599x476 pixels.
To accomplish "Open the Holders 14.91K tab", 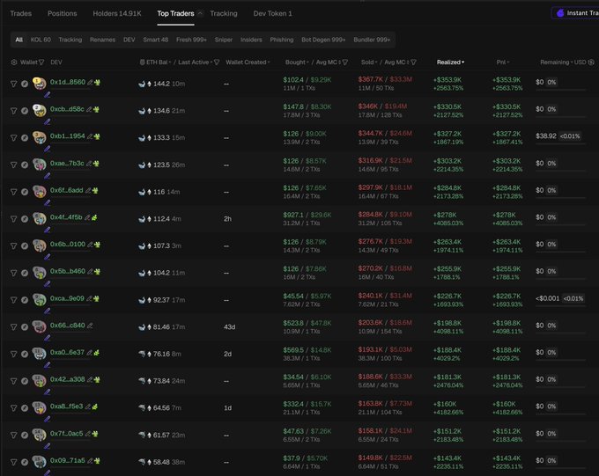I will click(117, 13).
